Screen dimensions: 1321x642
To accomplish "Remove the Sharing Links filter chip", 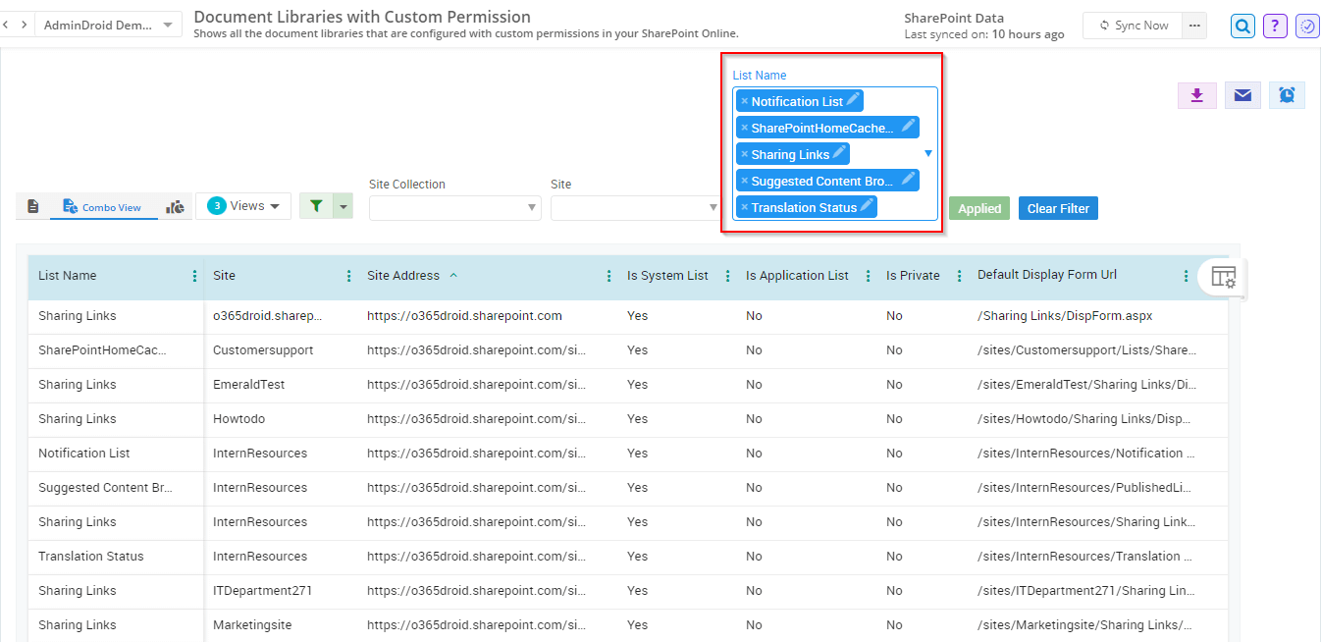I will coord(744,154).
